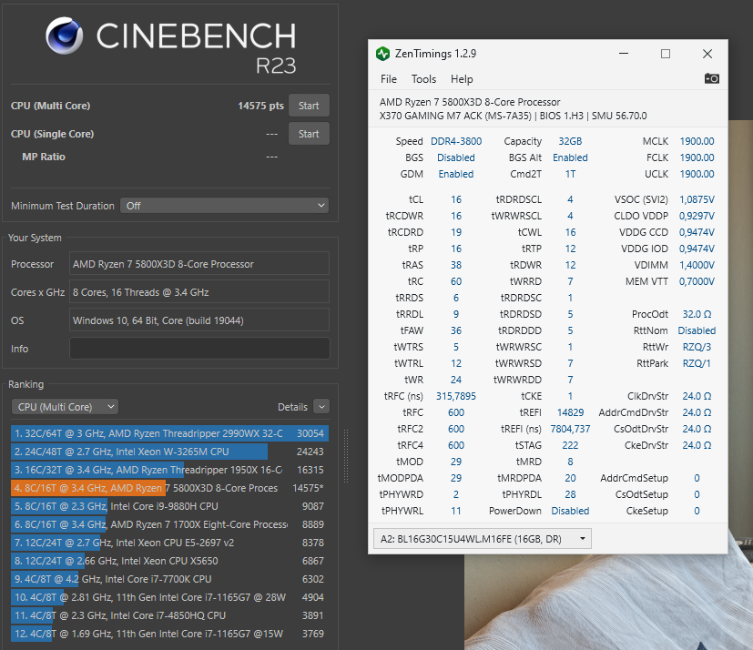The image size is (753, 650).
Task: Click the tRFC (ns) value 315,7895
Action: tap(456, 396)
